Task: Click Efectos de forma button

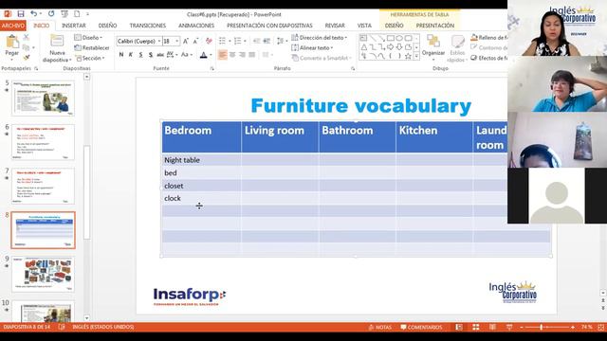Action: tap(489, 58)
